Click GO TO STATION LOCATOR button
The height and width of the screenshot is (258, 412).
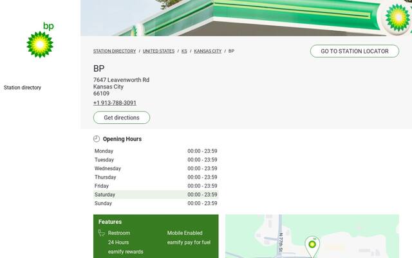click(355, 51)
